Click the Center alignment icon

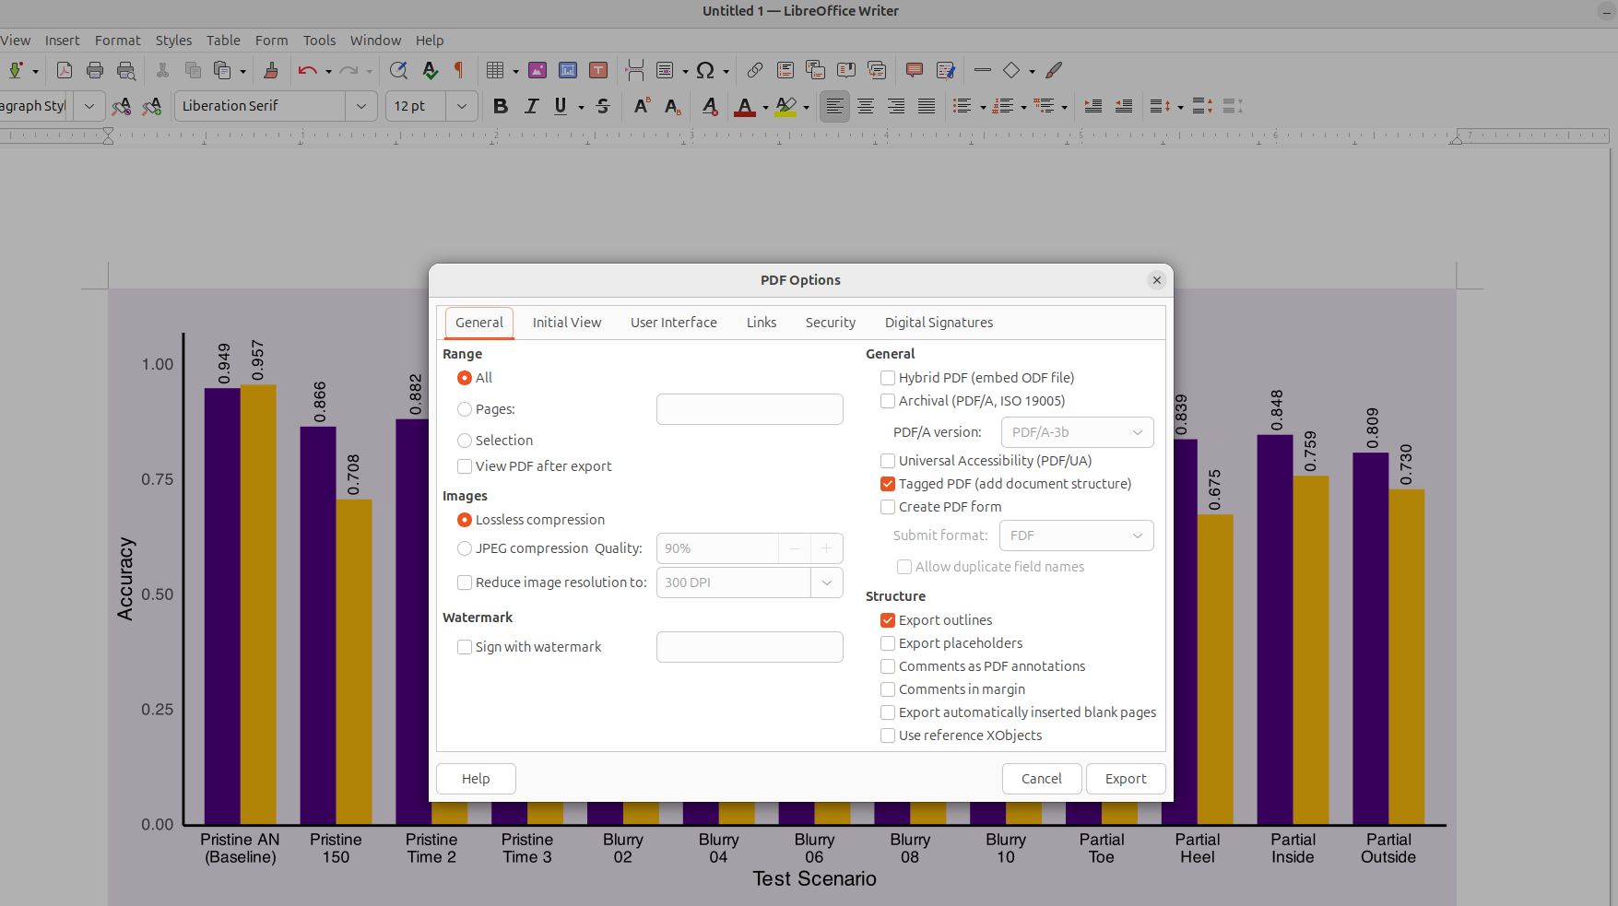pyautogui.click(x=866, y=106)
